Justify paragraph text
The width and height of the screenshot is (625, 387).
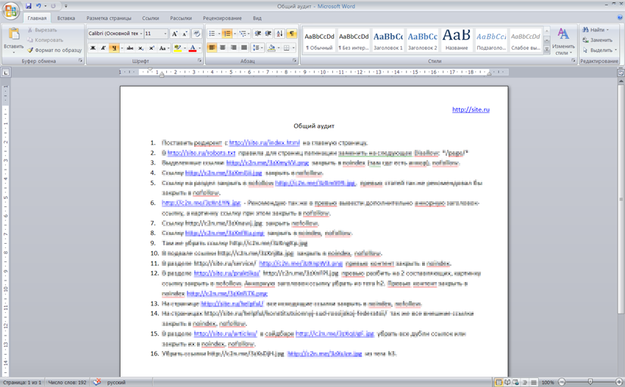[x=244, y=48]
